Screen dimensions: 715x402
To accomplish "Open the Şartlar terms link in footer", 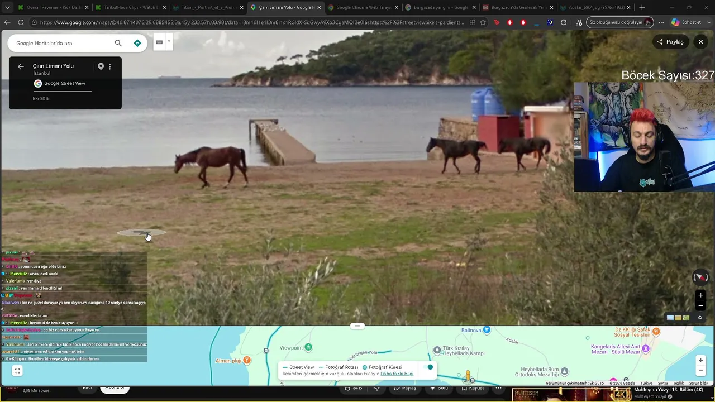I will pyautogui.click(x=663, y=384).
